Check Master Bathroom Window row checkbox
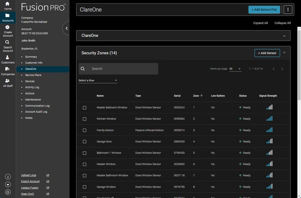The width and height of the screenshot is (301, 198). tap(84, 176)
